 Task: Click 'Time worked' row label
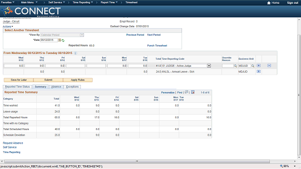click(x=10, y=106)
